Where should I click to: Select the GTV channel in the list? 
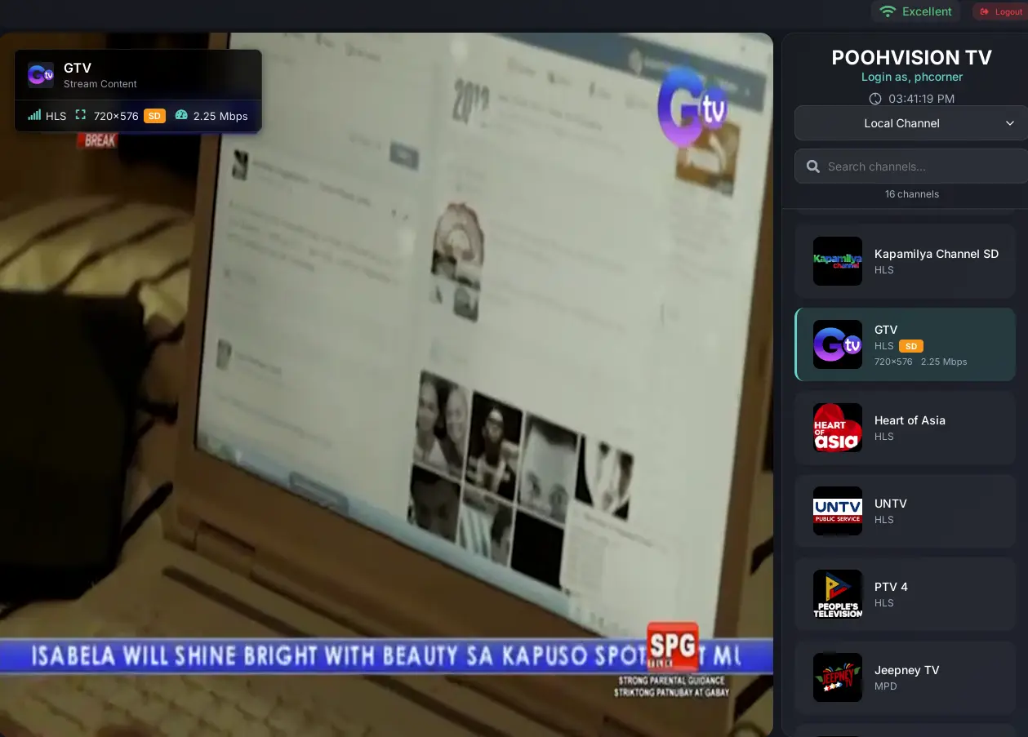click(905, 344)
